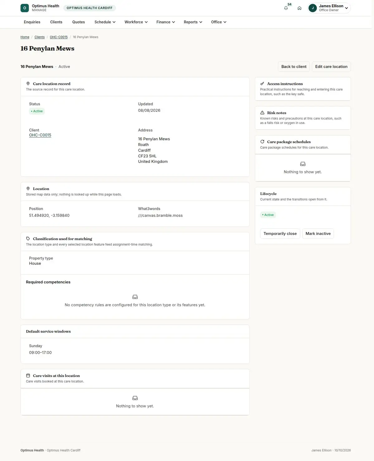Click the Updated date 08/08/2026
The image size is (374, 461).
(x=149, y=110)
